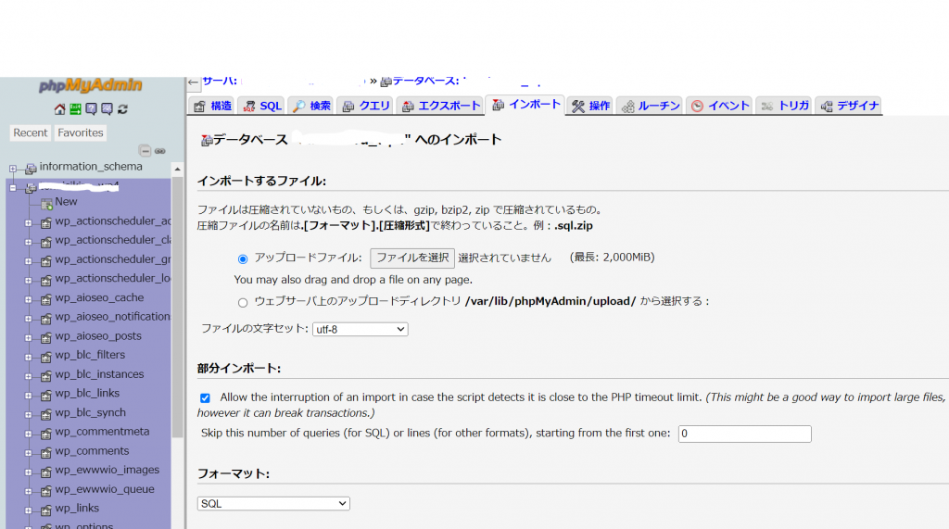The width and height of the screenshot is (949, 529).
Task: Open the デザイナ (Designer) tab
Action: [849, 106]
